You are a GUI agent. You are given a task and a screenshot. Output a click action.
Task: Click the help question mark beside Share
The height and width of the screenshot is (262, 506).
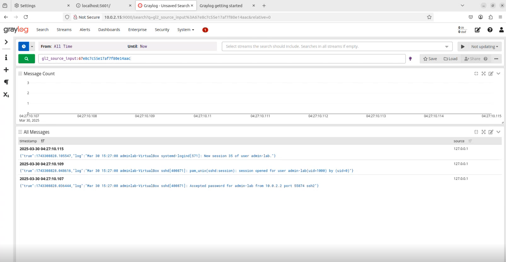click(x=486, y=59)
